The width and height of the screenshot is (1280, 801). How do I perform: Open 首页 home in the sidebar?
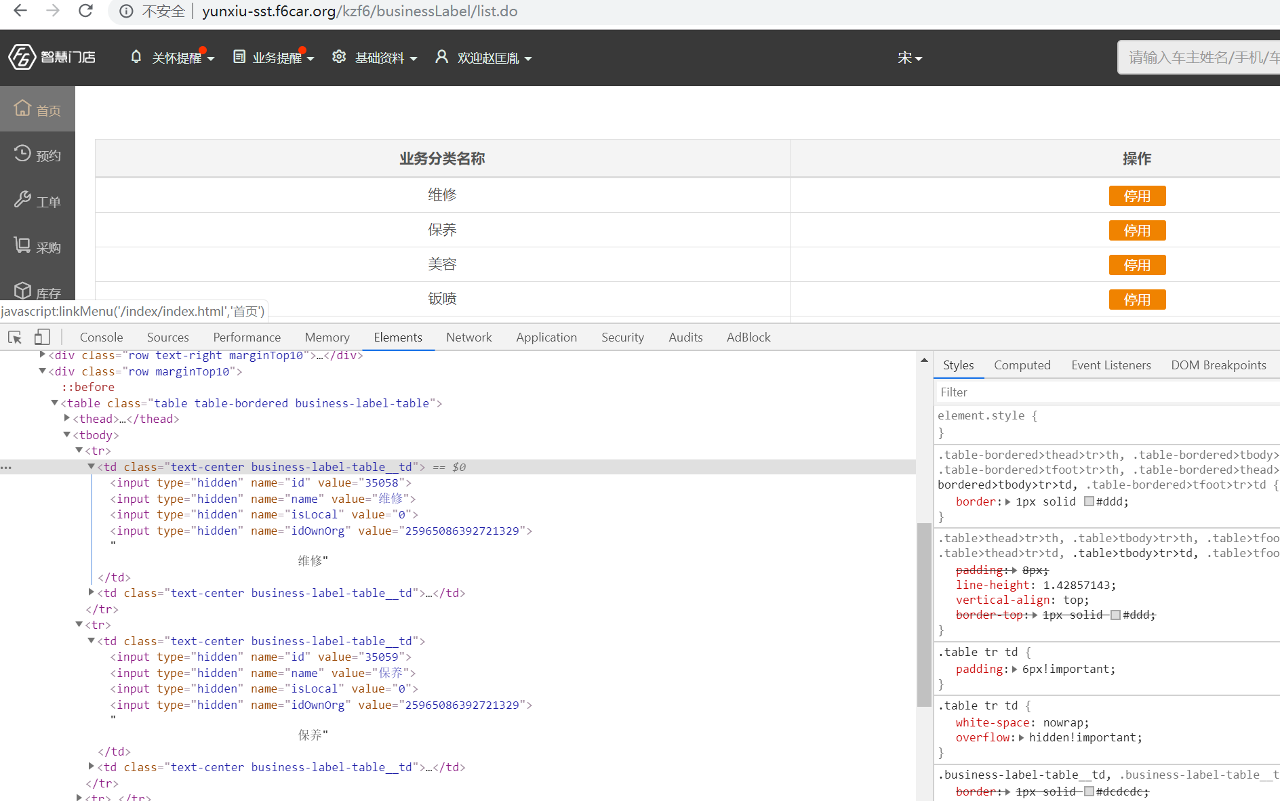point(37,109)
